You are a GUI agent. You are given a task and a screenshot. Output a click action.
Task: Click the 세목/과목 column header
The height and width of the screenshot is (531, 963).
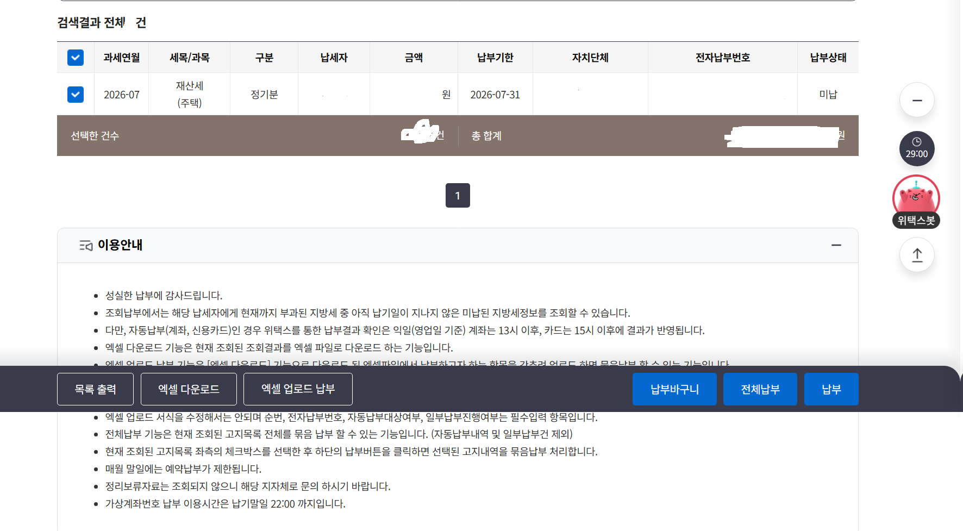point(190,58)
